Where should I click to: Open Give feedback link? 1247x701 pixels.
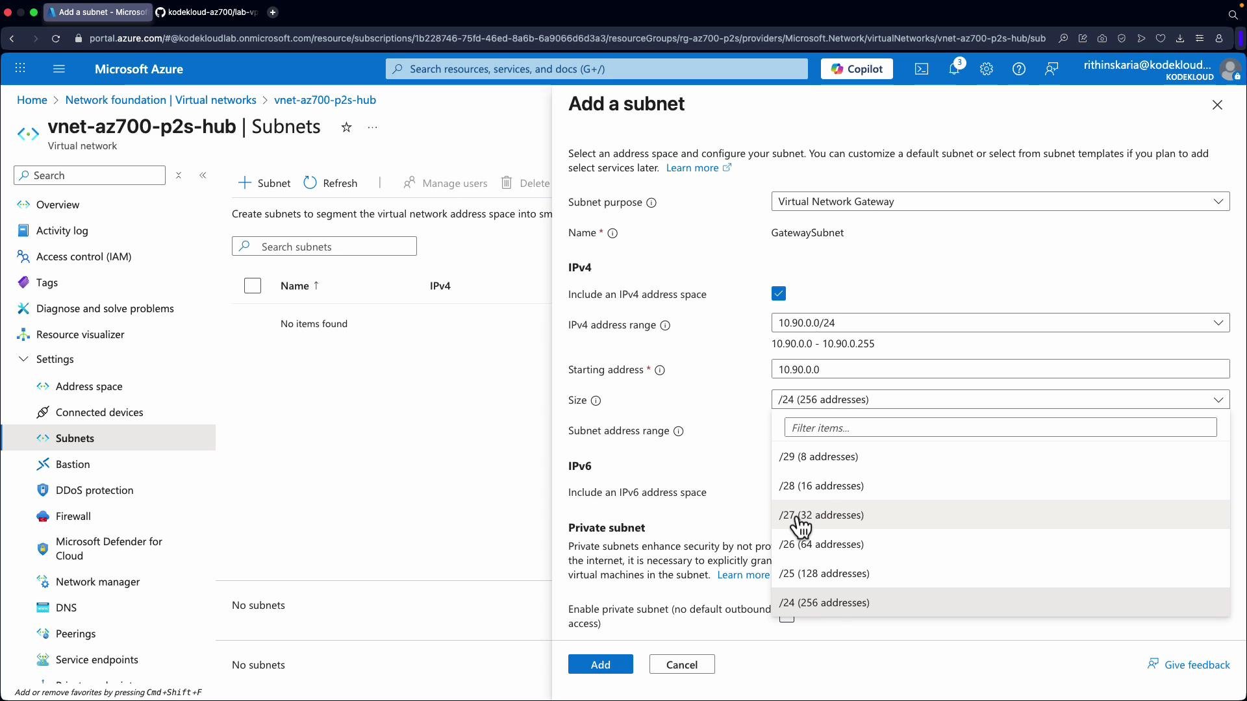tap(1189, 664)
